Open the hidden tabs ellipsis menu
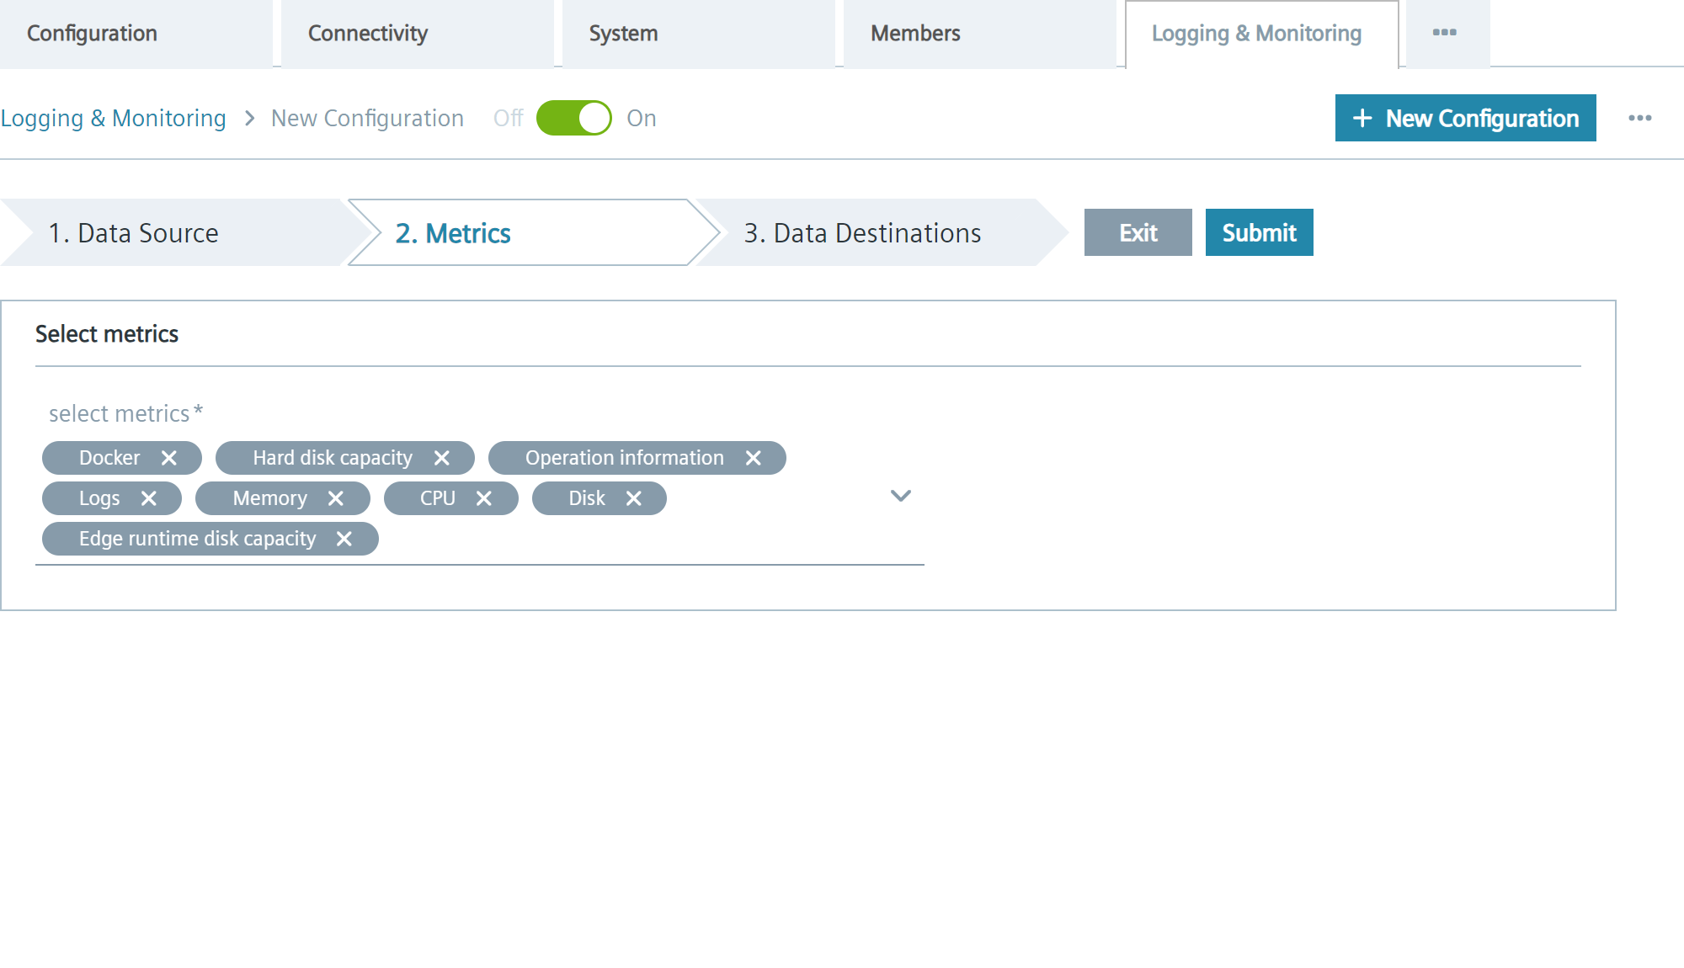 point(1446,33)
